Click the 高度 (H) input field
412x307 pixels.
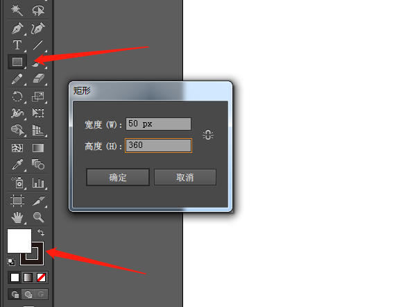[158, 145]
